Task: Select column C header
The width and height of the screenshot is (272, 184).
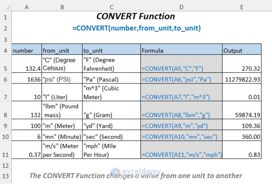Action: (x=112, y=7)
